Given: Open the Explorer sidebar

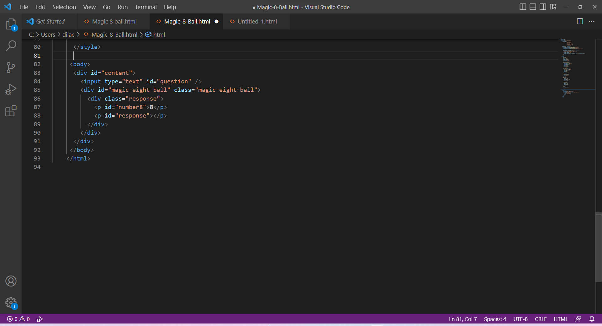Looking at the screenshot, I should (11, 24).
